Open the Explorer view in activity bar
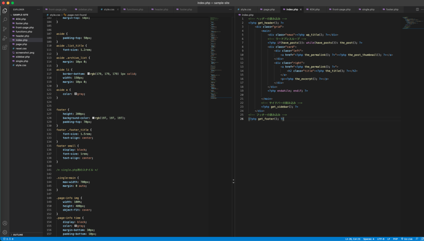Screen dimensions: 424x241 [x=5, y=11]
